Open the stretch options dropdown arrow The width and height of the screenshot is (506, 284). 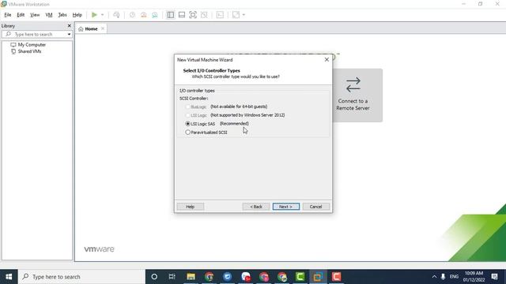pyautogui.click(x=244, y=15)
